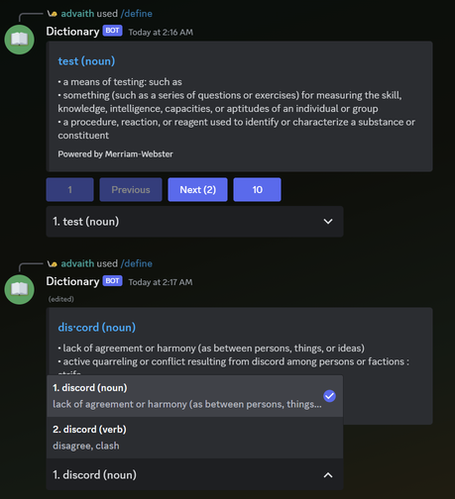Click the disabled Previous button
This screenshot has height=499, width=455.
131,190
